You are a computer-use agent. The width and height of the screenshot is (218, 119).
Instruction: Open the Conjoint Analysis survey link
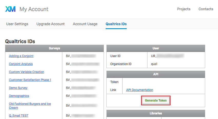click(21, 64)
